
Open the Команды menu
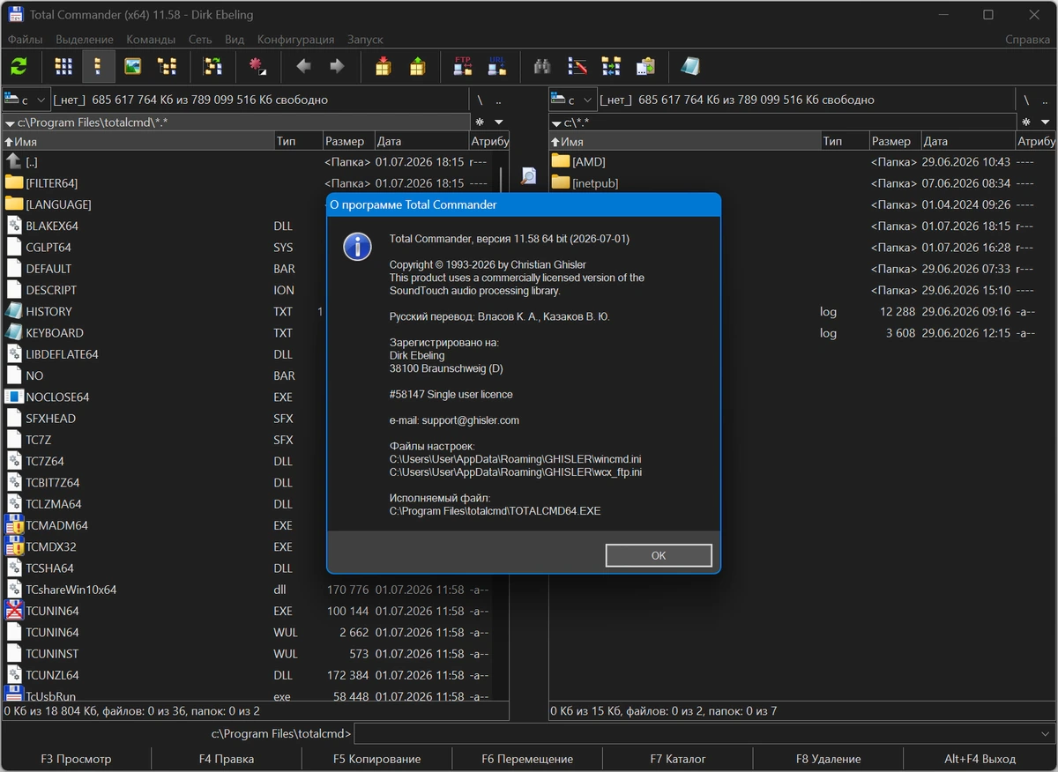(151, 40)
